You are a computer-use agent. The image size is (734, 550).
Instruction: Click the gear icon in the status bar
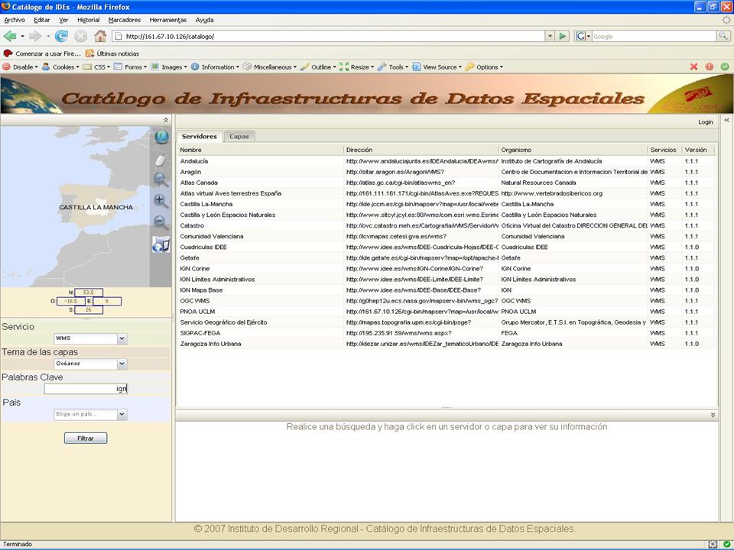tap(713, 545)
